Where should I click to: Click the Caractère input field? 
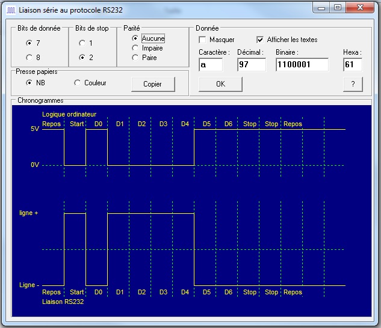click(210, 65)
